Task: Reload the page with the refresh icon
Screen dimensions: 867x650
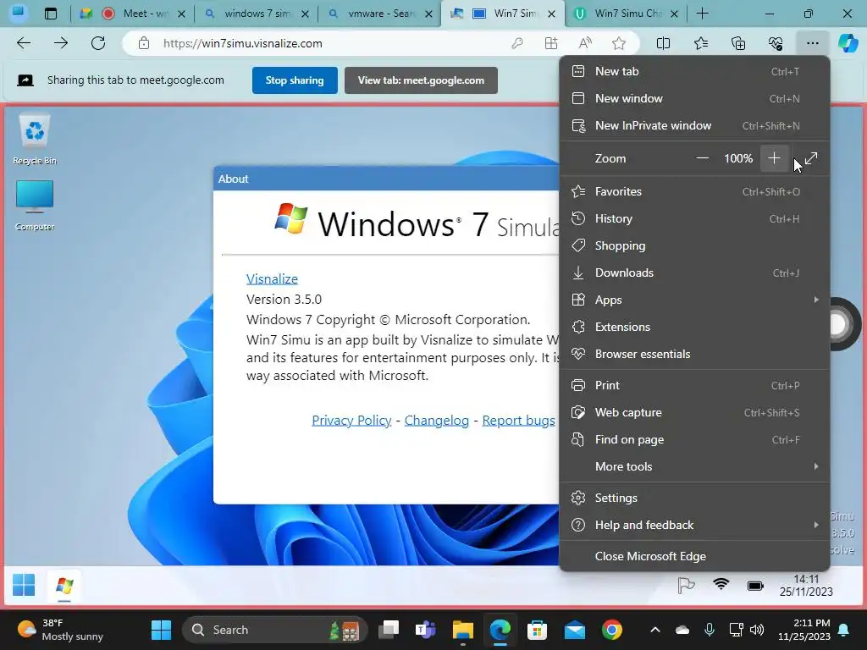Action: click(x=98, y=43)
